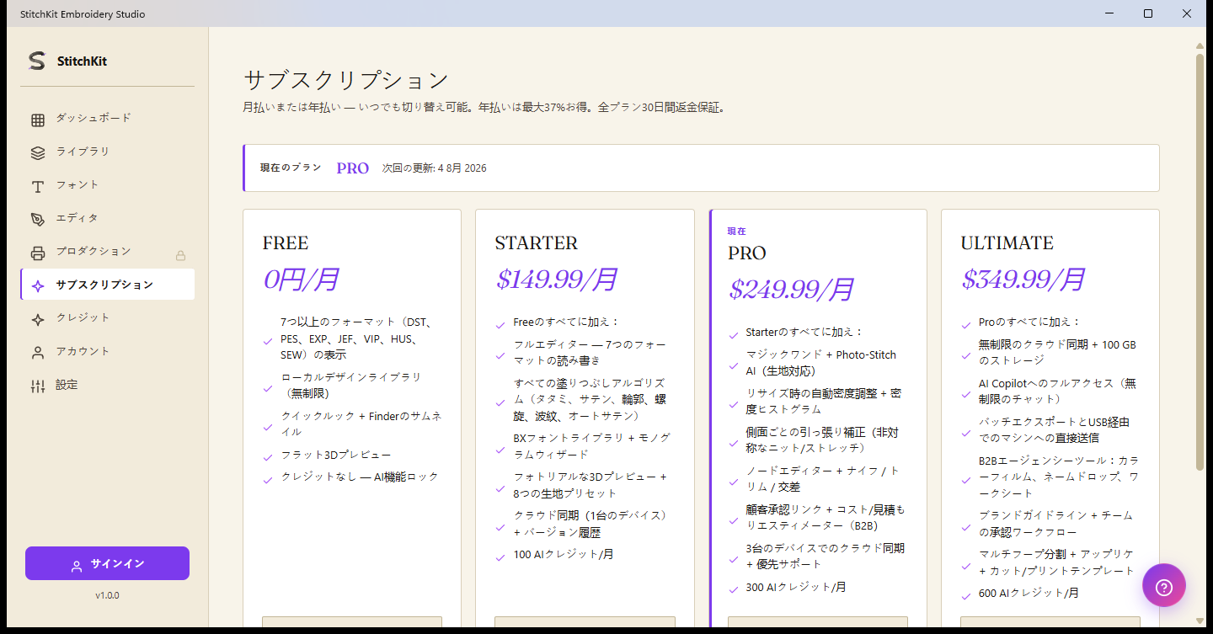Click checkmark beside 600 AIクレジット/月

pos(965,595)
